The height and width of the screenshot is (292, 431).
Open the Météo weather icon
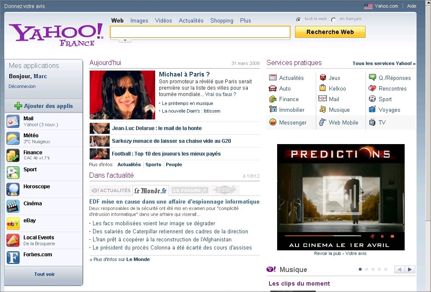pos(13,138)
